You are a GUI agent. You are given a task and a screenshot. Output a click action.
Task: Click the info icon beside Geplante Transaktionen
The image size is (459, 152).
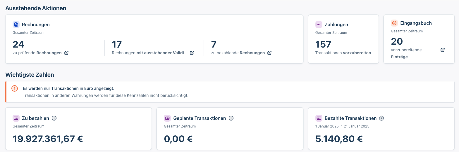pos(231,118)
